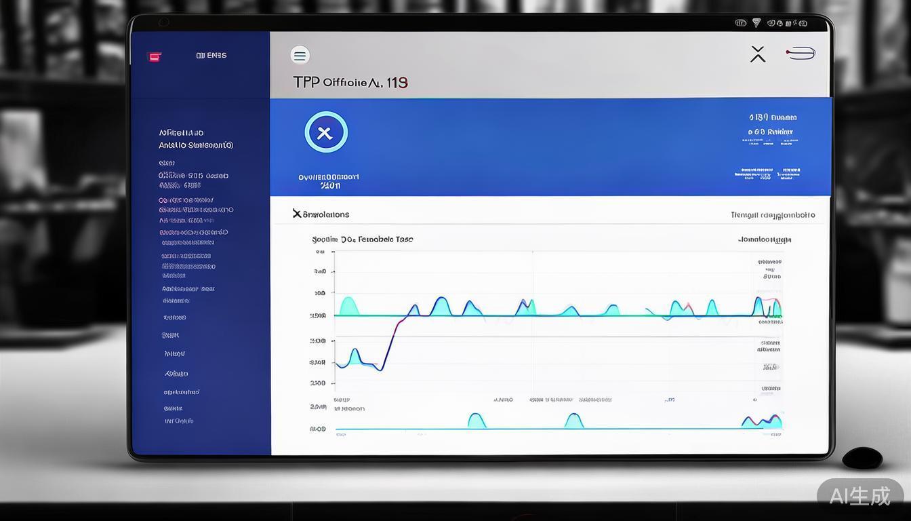The height and width of the screenshot is (521, 911).
Task: Click the red-dotted pill icon at top right
Action: tap(801, 53)
